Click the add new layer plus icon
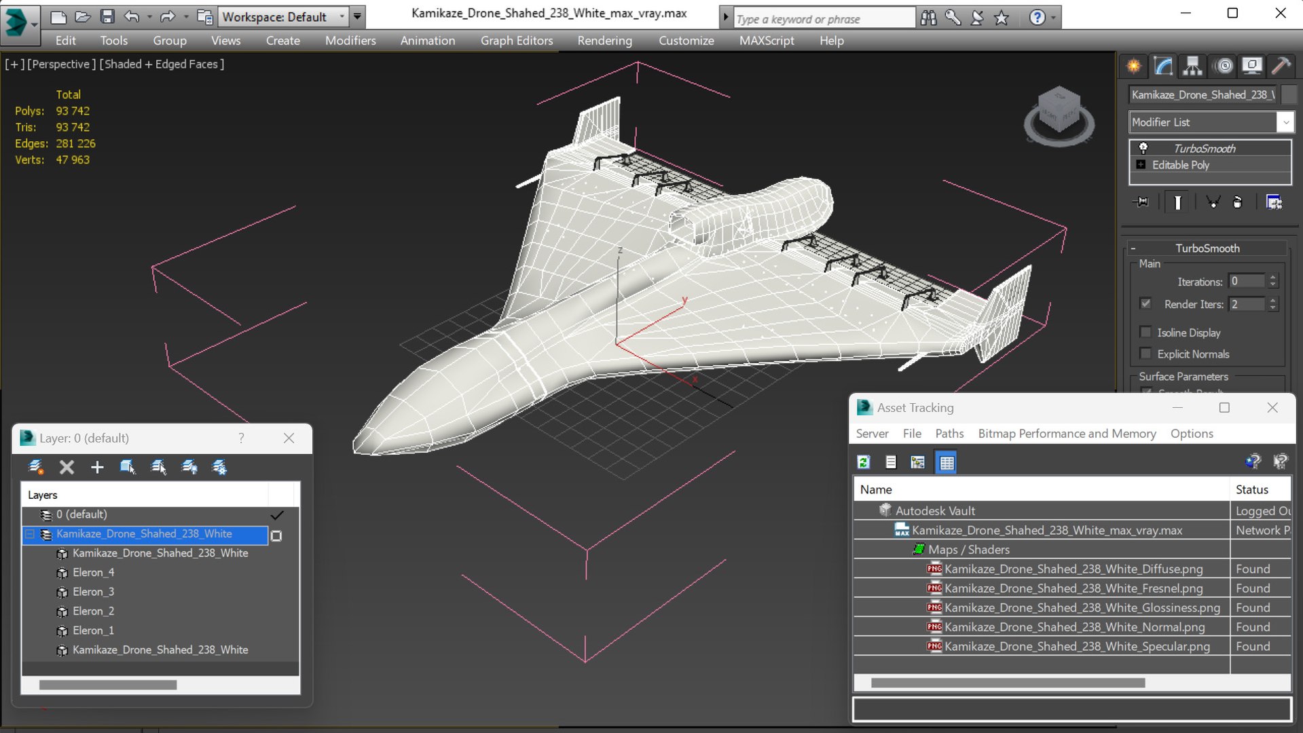Image resolution: width=1303 pixels, height=733 pixels. click(97, 467)
